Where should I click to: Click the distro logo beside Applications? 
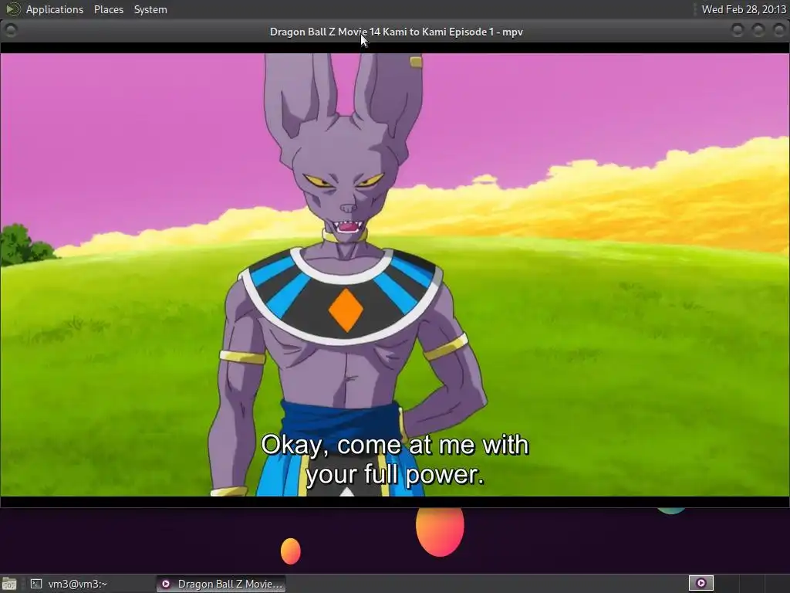coord(12,9)
